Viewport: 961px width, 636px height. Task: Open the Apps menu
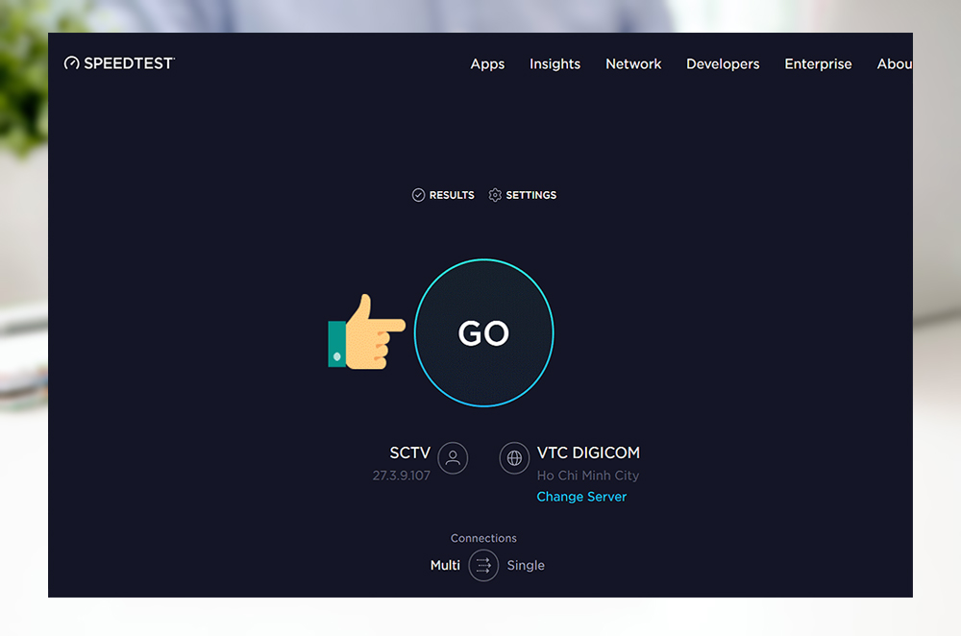[x=487, y=64]
